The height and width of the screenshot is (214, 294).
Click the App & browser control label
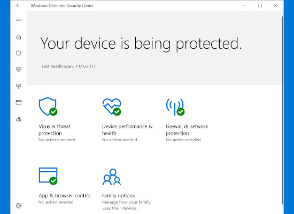point(65,195)
